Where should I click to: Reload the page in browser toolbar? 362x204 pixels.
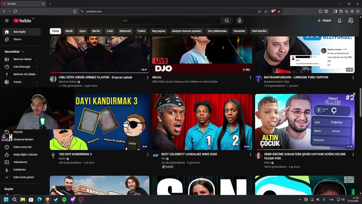(x=15, y=11)
